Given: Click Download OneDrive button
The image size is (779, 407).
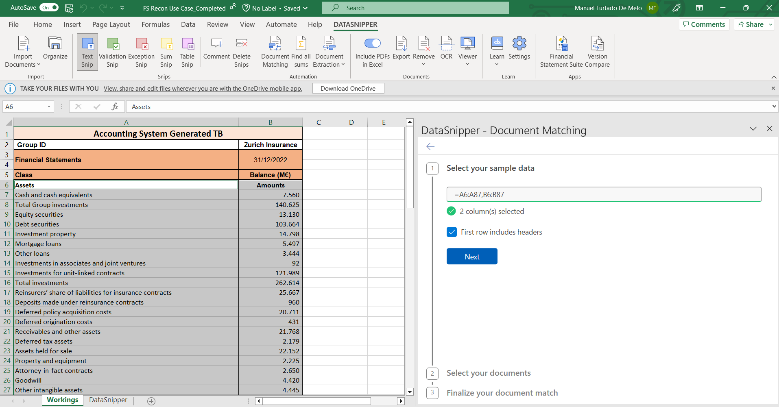Looking at the screenshot, I should (348, 88).
